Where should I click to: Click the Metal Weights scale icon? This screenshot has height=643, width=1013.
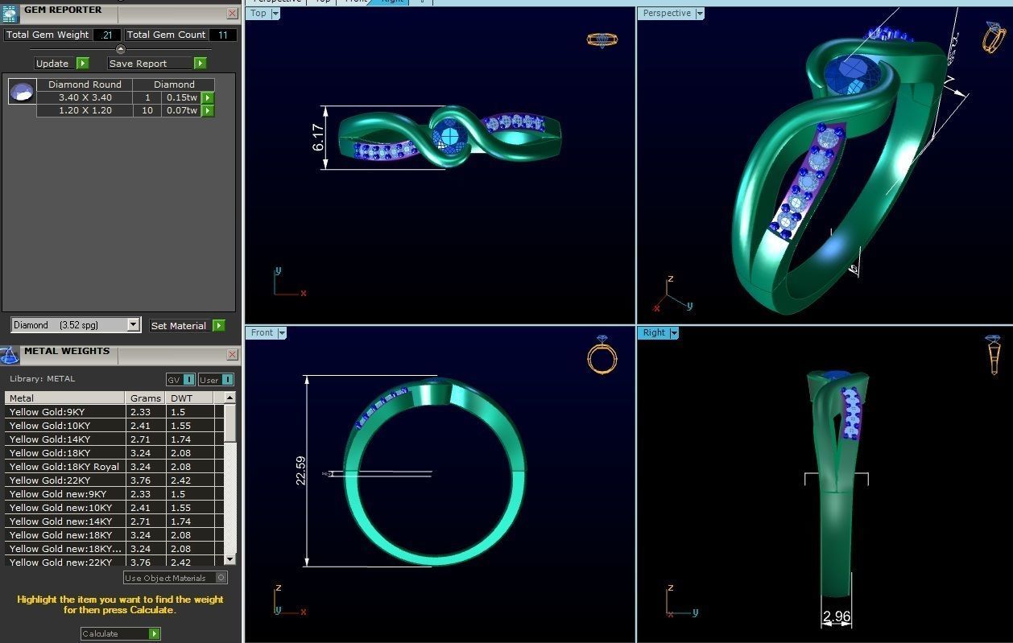pyautogui.click(x=10, y=355)
